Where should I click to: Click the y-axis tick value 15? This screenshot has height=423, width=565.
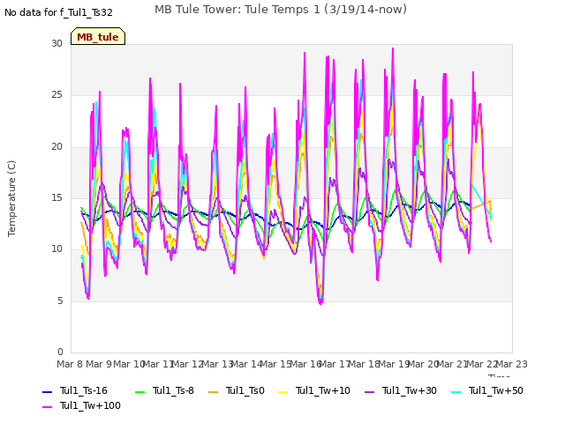click(56, 197)
